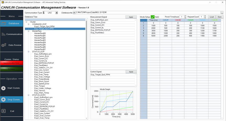Click the Finish Time(hour) input field
This screenshot has width=226, height=121.
(x=182, y=17)
